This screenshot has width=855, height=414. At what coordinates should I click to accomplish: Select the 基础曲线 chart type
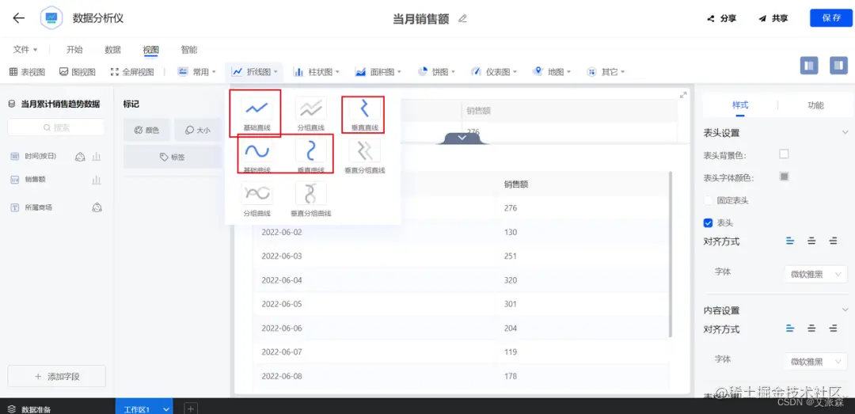click(x=256, y=155)
